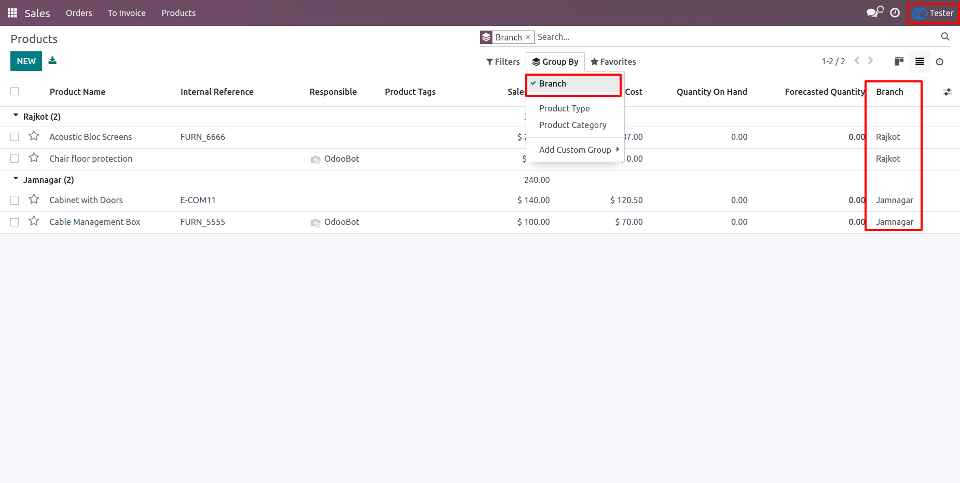Open the activities clock icon in navbar
This screenshot has width=960, height=483.
pyautogui.click(x=895, y=13)
